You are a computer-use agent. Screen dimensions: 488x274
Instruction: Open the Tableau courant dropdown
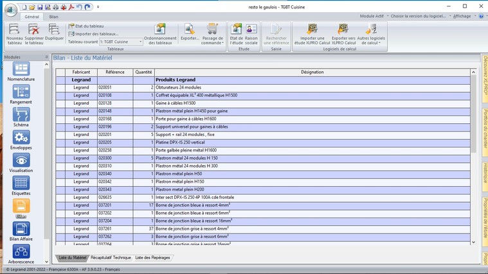click(140, 42)
